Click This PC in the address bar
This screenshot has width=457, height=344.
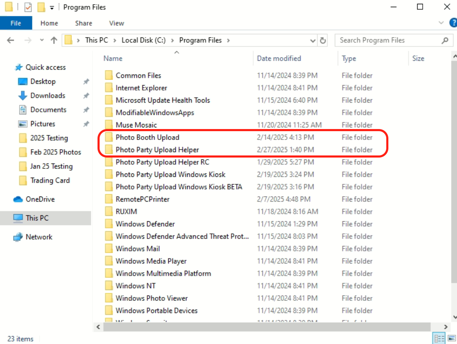click(97, 40)
